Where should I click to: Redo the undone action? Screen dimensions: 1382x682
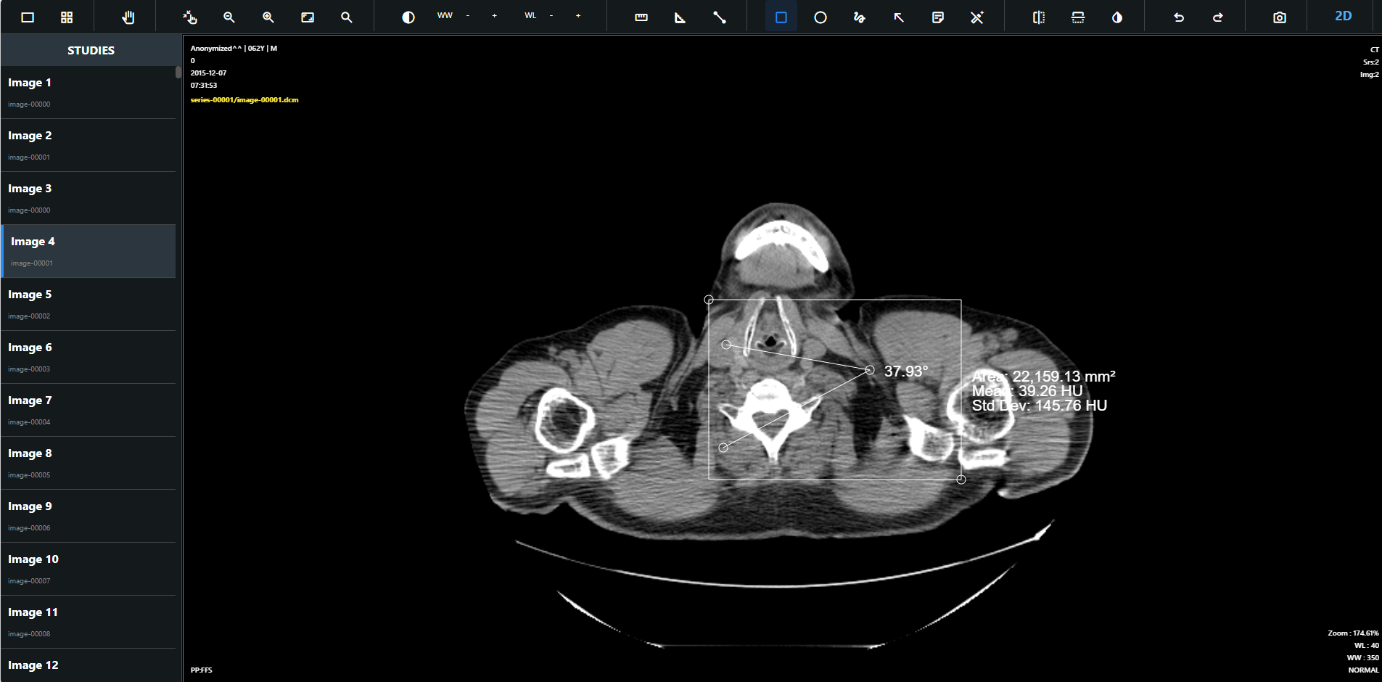pos(1217,17)
